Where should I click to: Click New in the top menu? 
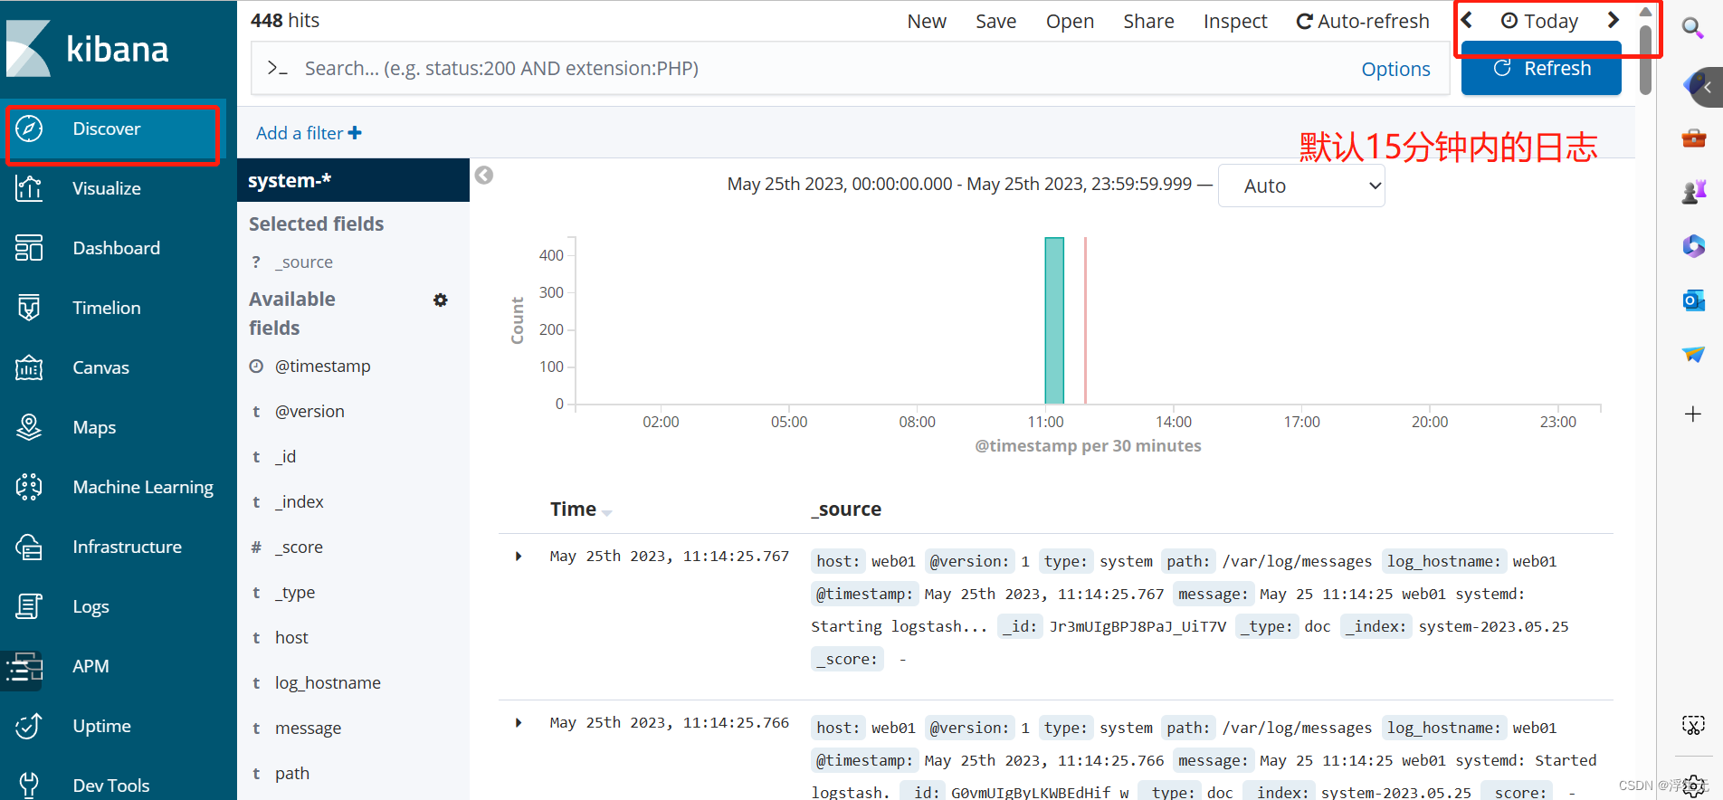pyautogui.click(x=927, y=21)
